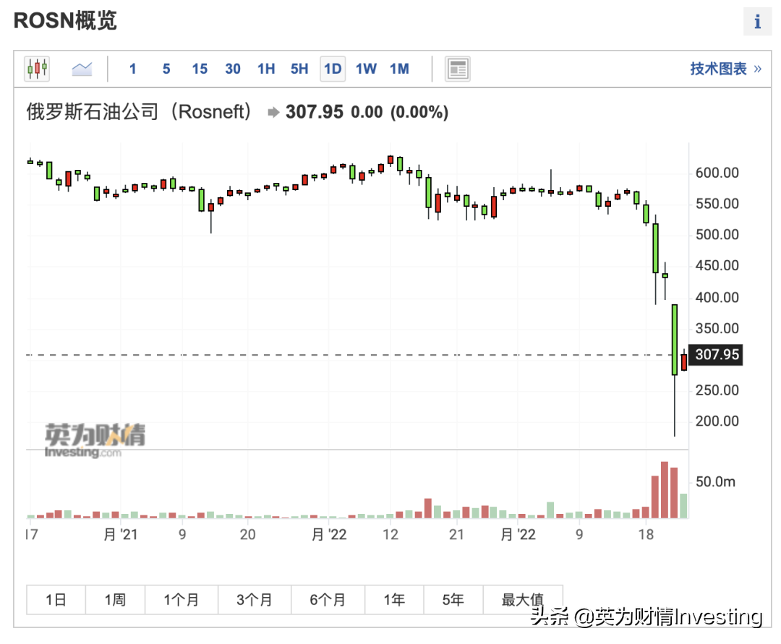The image size is (781, 644).
Task: Click the 200.00 price axis label
Action: coord(717,421)
